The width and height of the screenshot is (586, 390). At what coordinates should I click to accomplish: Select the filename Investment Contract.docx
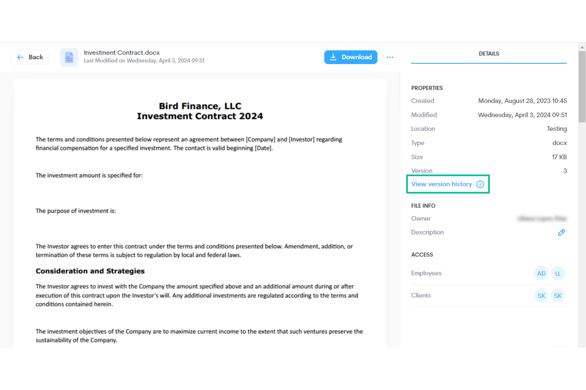click(x=122, y=52)
